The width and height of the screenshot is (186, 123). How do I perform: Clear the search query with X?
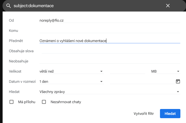pos(168,6)
